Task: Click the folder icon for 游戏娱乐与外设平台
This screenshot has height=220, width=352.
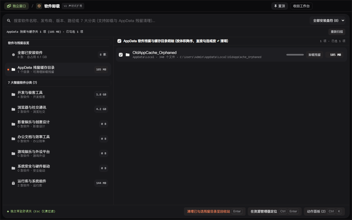Action: (x=13, y=153)
